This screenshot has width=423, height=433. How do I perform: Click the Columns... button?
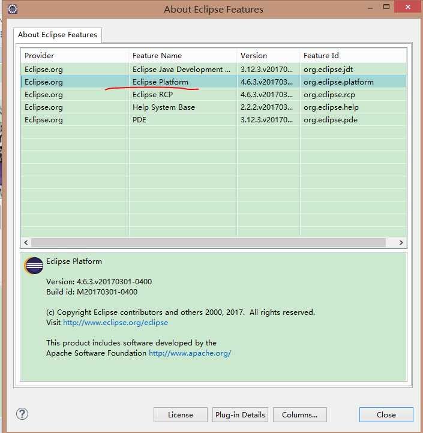coord(300,414)
